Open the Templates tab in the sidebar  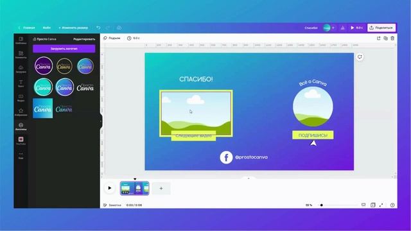click(21, 40)
